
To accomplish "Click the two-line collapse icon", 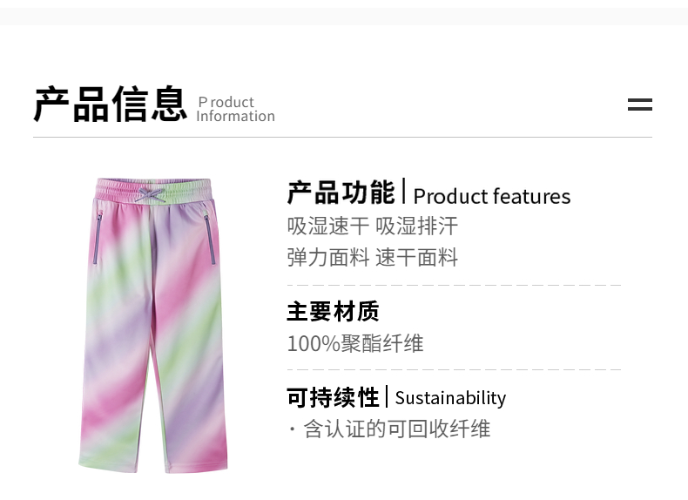I will 639,105.
